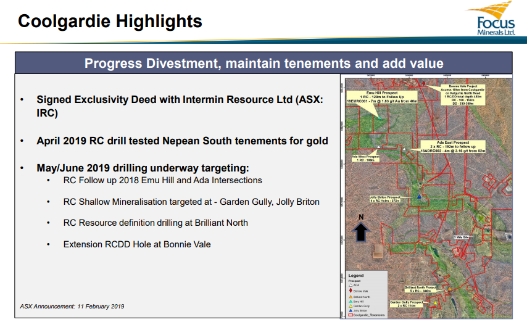
Task: Click the yellow Garden Gully triangle marker on the map
Action: coord(435,303)
